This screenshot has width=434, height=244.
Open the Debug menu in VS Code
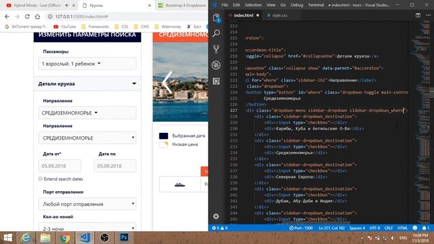click(x=297, y=5)
